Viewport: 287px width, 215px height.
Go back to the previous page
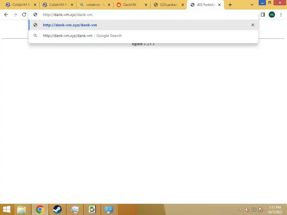tap(6, 15)
